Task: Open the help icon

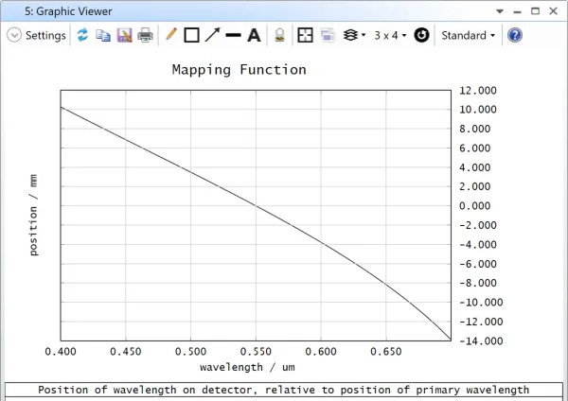Action: click(x=515, y=35)
